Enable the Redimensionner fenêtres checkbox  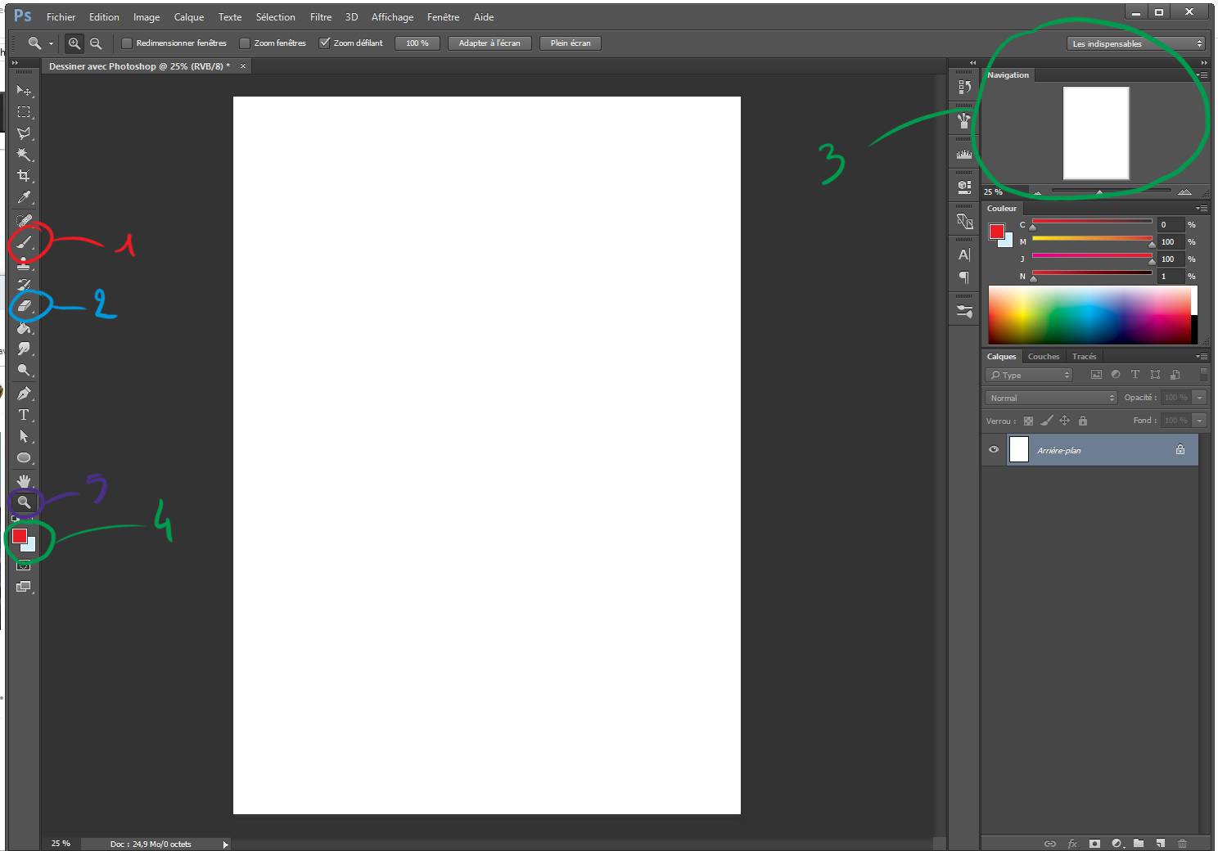[128, 43]
